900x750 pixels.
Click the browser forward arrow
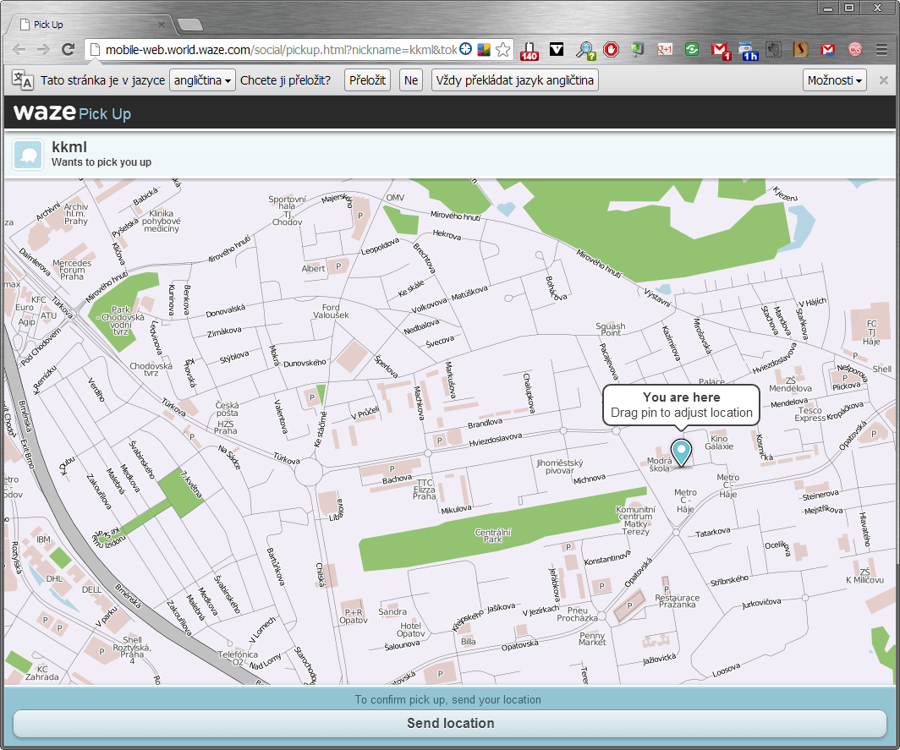44,49
